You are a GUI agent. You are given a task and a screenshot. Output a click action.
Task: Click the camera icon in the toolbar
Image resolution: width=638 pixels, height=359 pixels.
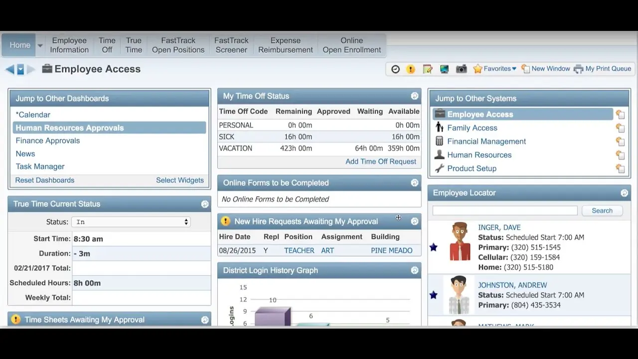(x=462, y=69)
